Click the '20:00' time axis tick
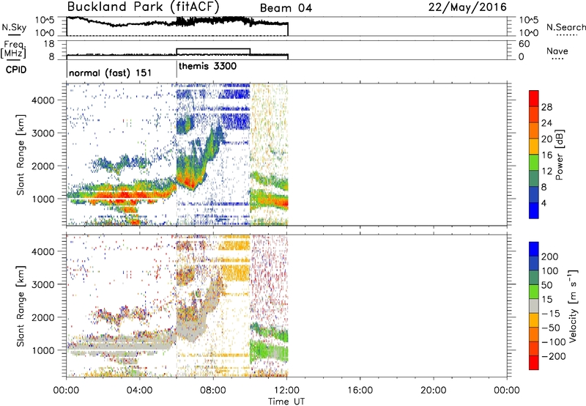The width and height of the screenshot is (586, 406). pyautogui.click(x=434, y=391)
